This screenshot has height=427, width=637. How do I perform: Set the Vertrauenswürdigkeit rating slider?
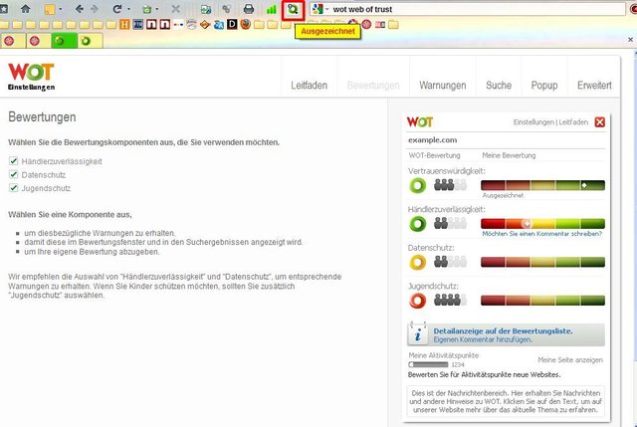click(x=542, y=185)
